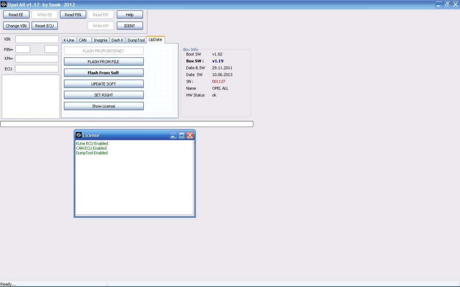Viewport: 460px width, 287px height.
Task: Focus the first PIN input field
Action: [x=23, y=49]
